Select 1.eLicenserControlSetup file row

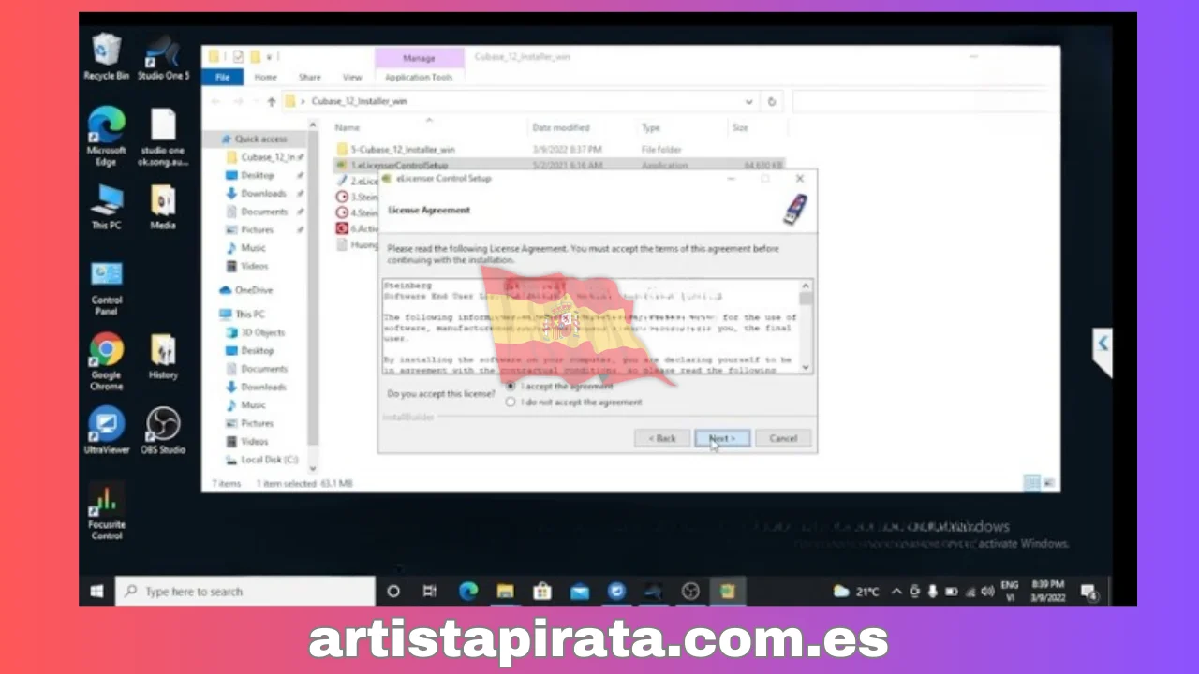(560, 166)
